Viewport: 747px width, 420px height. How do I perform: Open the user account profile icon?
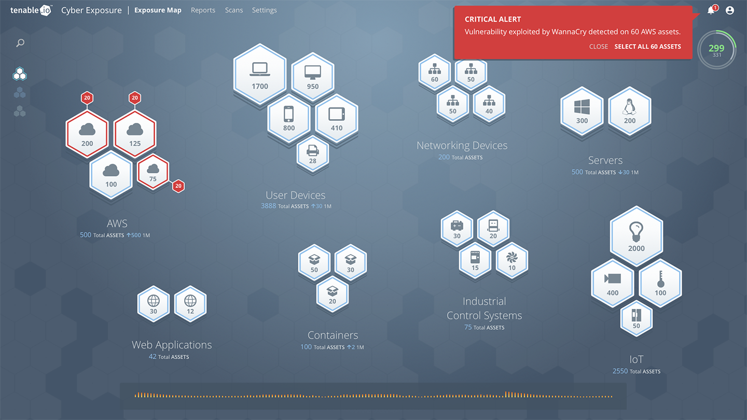tap(730, 10)
